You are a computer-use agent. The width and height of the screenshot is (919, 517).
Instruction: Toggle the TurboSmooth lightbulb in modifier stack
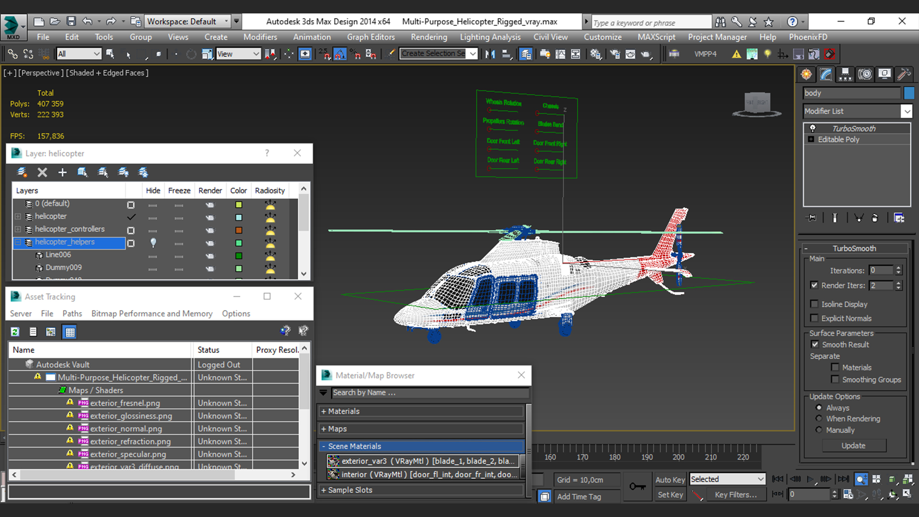tap(813, 128)
